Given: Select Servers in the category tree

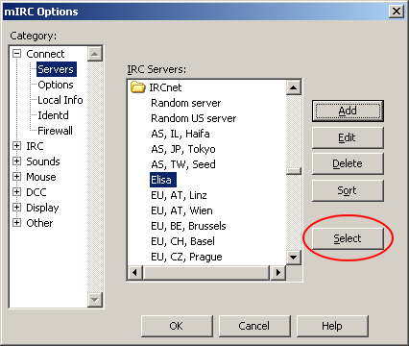Looking at the screenshot, I should point(57,69).
